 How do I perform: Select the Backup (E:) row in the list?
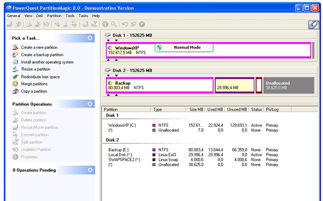pos(193,150)
